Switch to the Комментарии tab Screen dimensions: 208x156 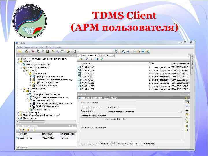(121, 144)
